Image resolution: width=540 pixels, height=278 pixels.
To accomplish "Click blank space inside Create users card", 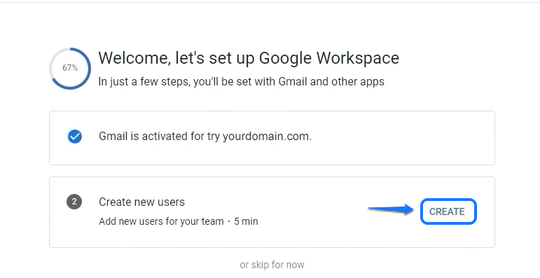I will [310, 235].
